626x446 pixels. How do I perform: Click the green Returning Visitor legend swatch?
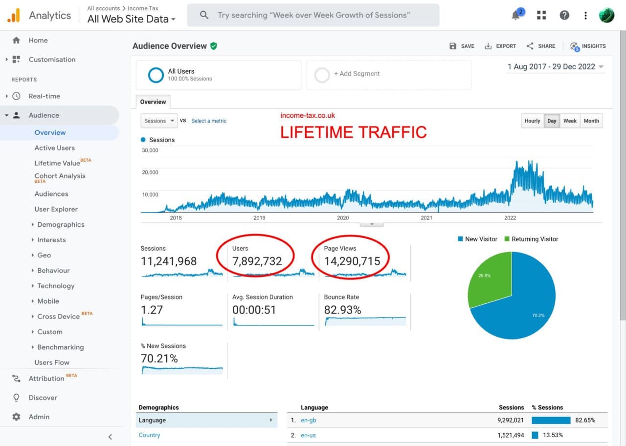click(507, 239)
